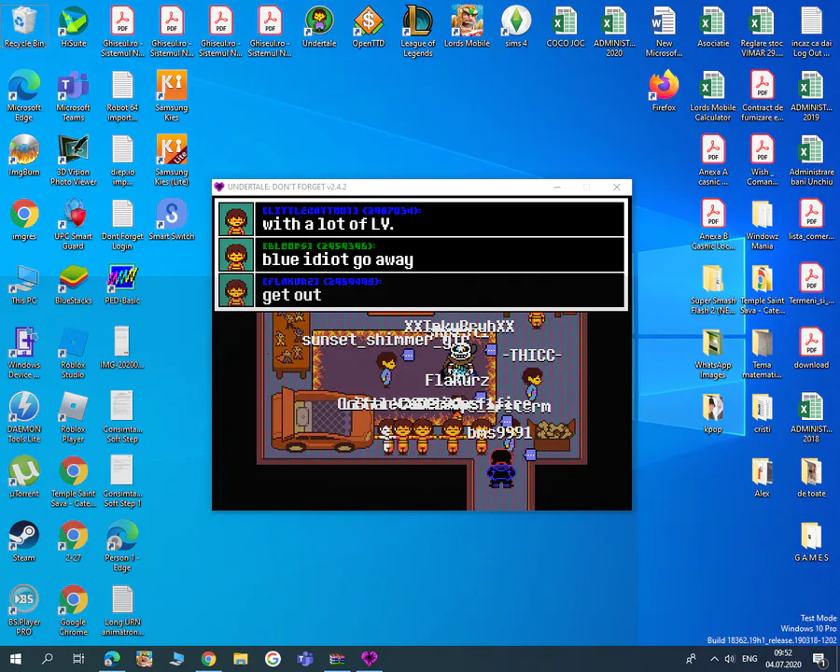
Task: Launch BlueStacks from the desktop
Action: (x=74, y=284)
